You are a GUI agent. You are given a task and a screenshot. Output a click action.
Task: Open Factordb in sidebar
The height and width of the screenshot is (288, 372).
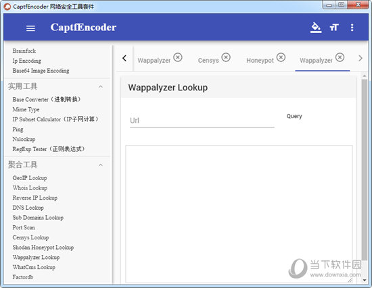pyautogui.click(x=23, y=277)
